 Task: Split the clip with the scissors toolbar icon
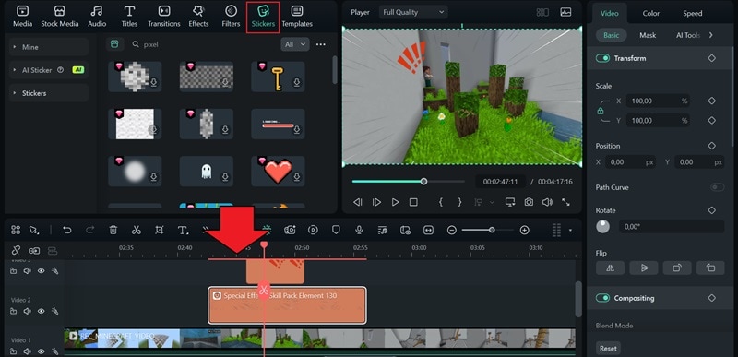137,230
